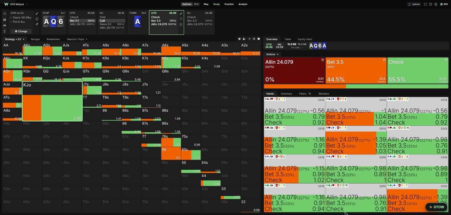Select the solid square view mode icon
451x215 pixels.
[x=259, y=39]
